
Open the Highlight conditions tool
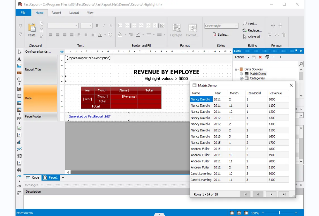tap(176, 30)
